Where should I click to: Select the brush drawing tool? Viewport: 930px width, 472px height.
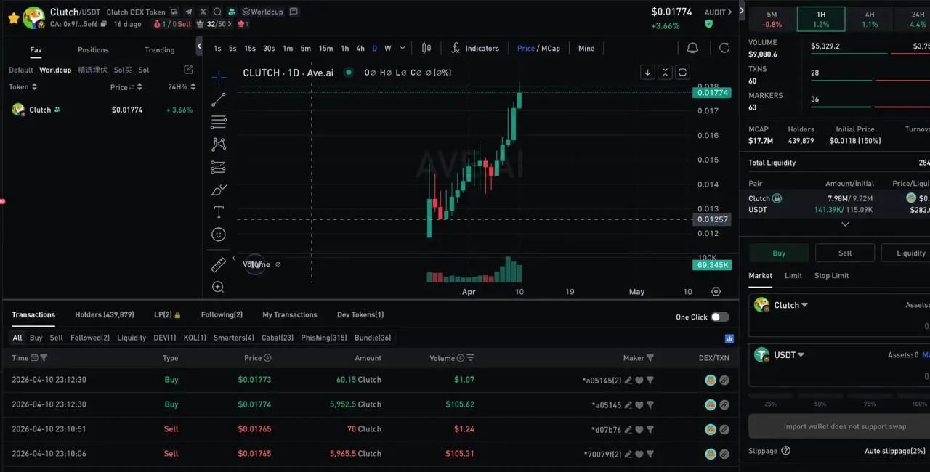(219, 190)
